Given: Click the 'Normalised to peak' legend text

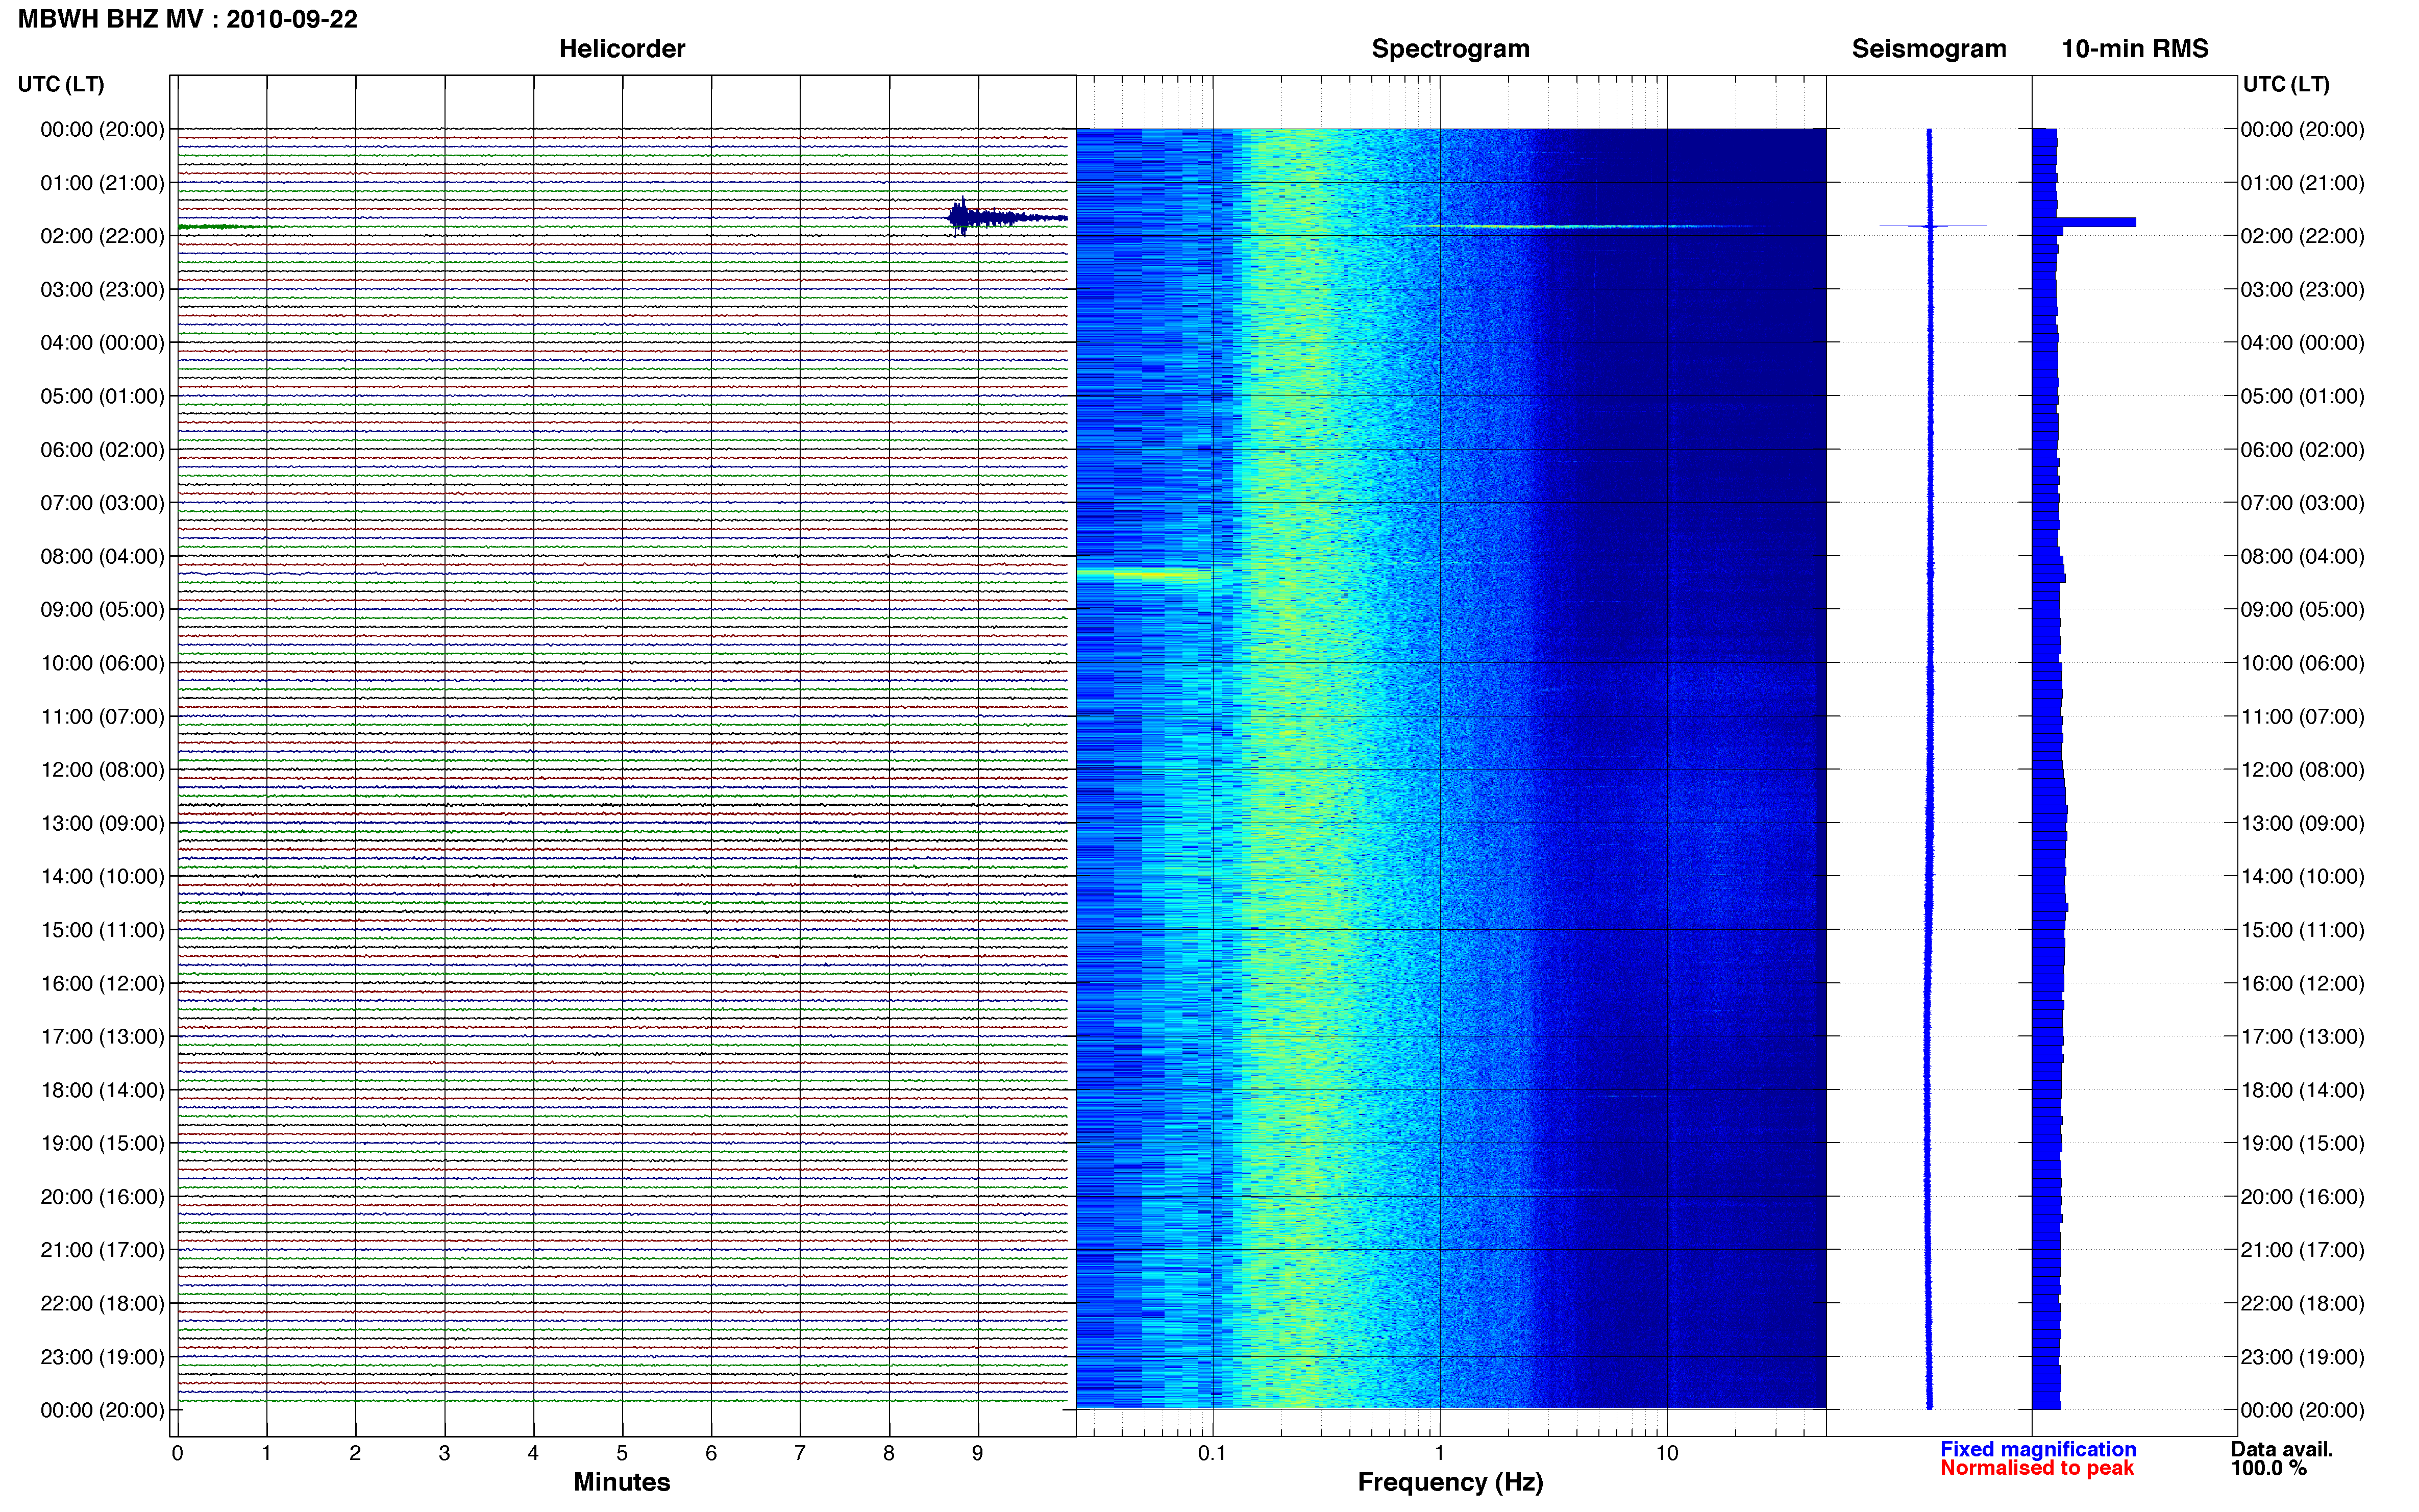Looking at the screenshot, I should (x=2037, y=1468).
